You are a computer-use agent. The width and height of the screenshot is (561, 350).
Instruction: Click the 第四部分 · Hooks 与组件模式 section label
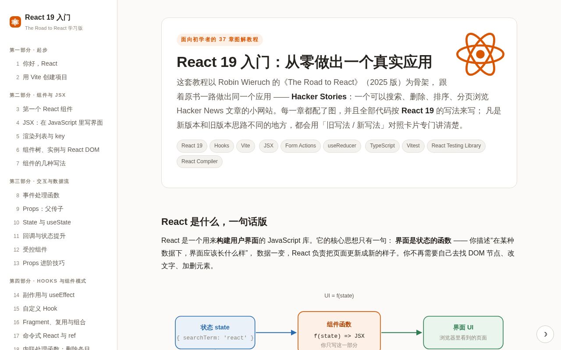(48, 281)
